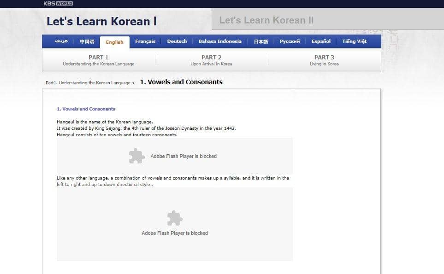444x274 pixels.
Task: Select the Tiếng Việt language tab
Action: point(354,41)
